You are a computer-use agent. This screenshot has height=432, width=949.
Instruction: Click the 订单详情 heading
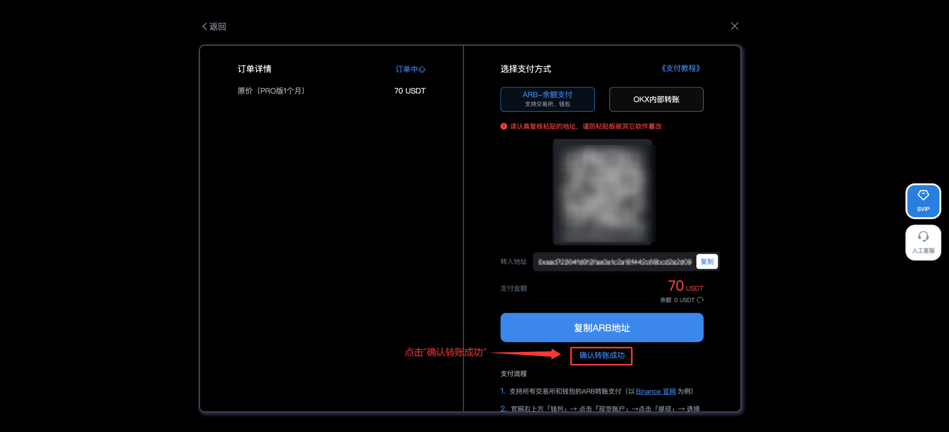[x=254, y=69]
